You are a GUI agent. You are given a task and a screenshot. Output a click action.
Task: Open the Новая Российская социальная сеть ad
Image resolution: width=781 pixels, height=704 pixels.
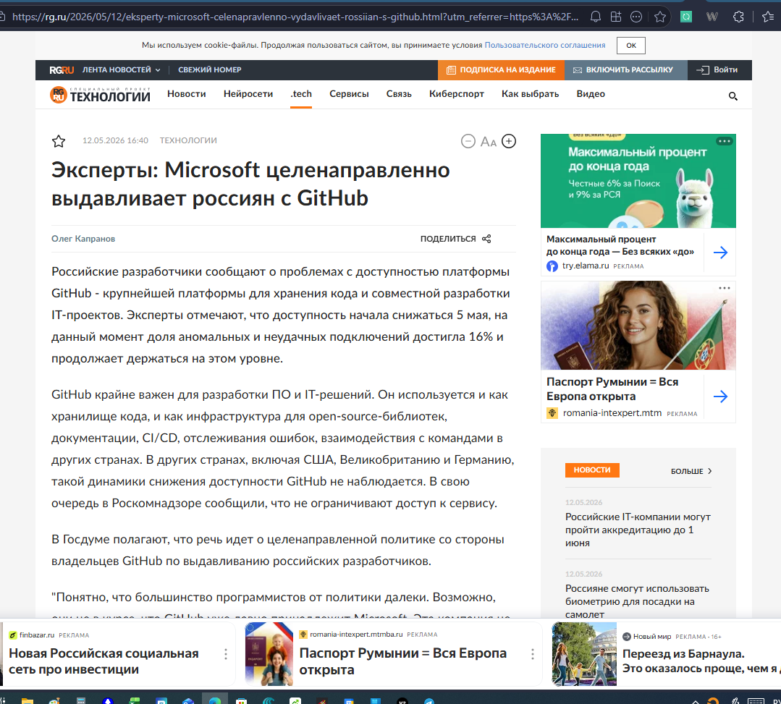(x=104, y=661)
